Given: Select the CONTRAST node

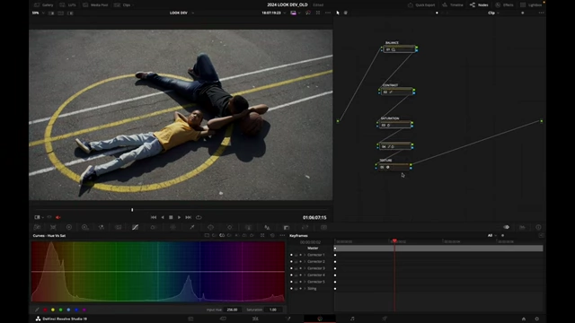Looking at the screenshot, I should 396,92.
